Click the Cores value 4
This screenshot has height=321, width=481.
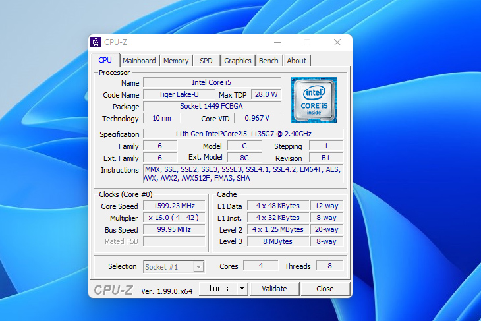[261, 266]
